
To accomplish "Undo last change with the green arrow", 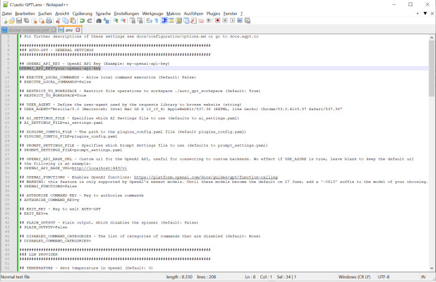I will point(82,21).
